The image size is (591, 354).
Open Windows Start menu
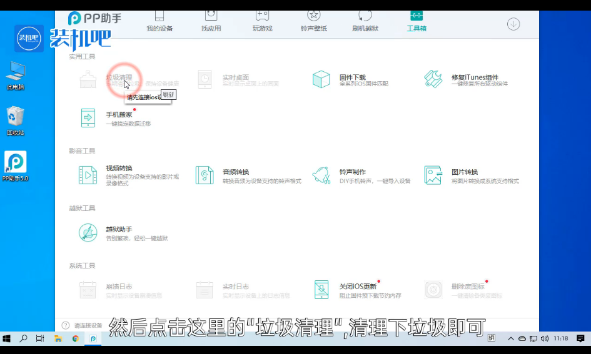click(x=7, y=338)
